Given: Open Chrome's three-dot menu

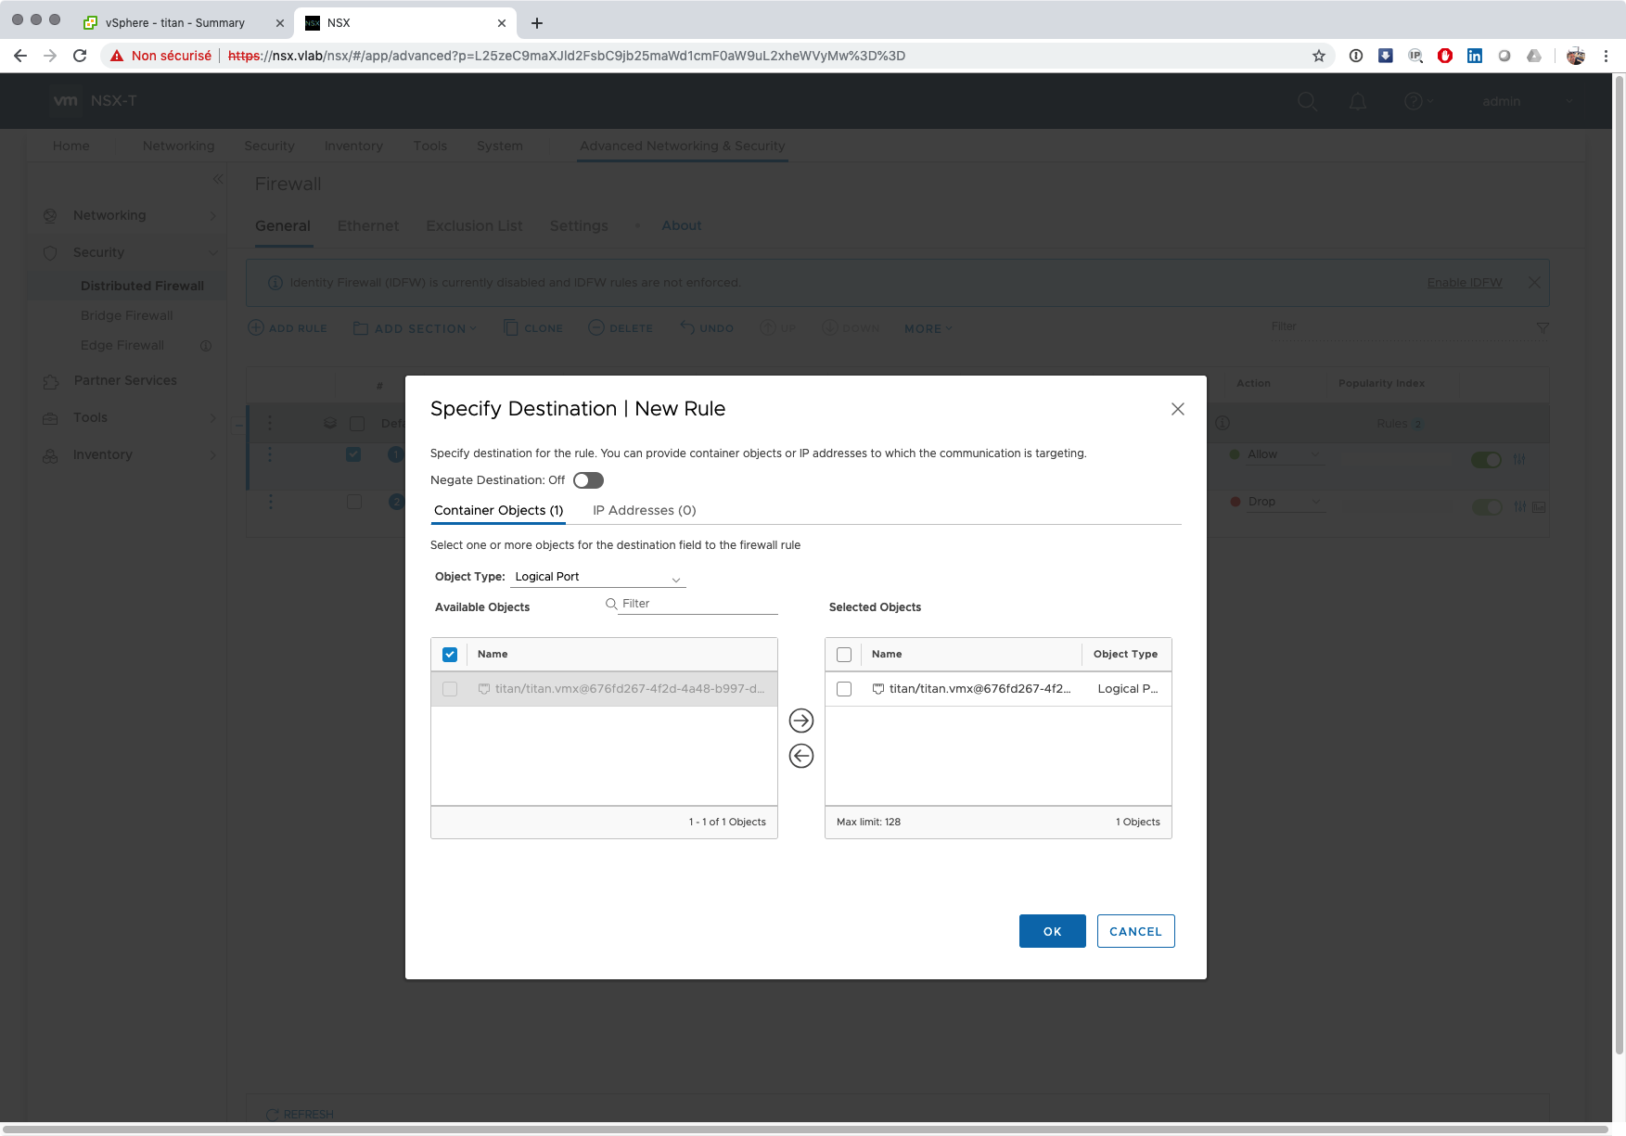Looking at the screenshot, I should point(1606,56).
